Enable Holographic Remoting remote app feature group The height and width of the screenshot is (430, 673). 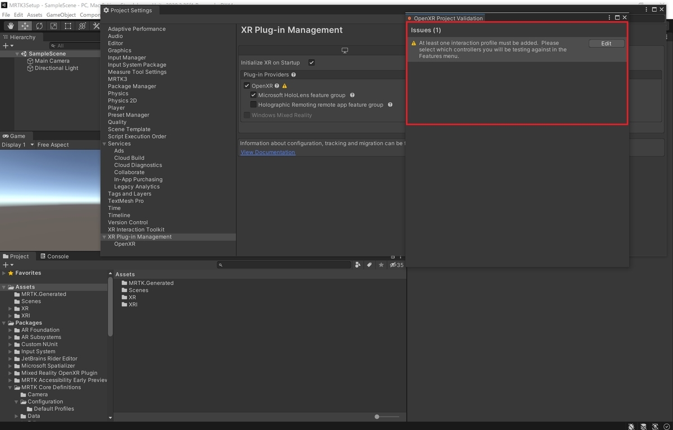tap(253, 105)
